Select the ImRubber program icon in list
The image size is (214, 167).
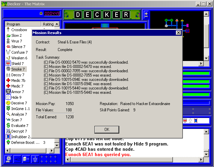pyautogui.click(x=8, y=137)
